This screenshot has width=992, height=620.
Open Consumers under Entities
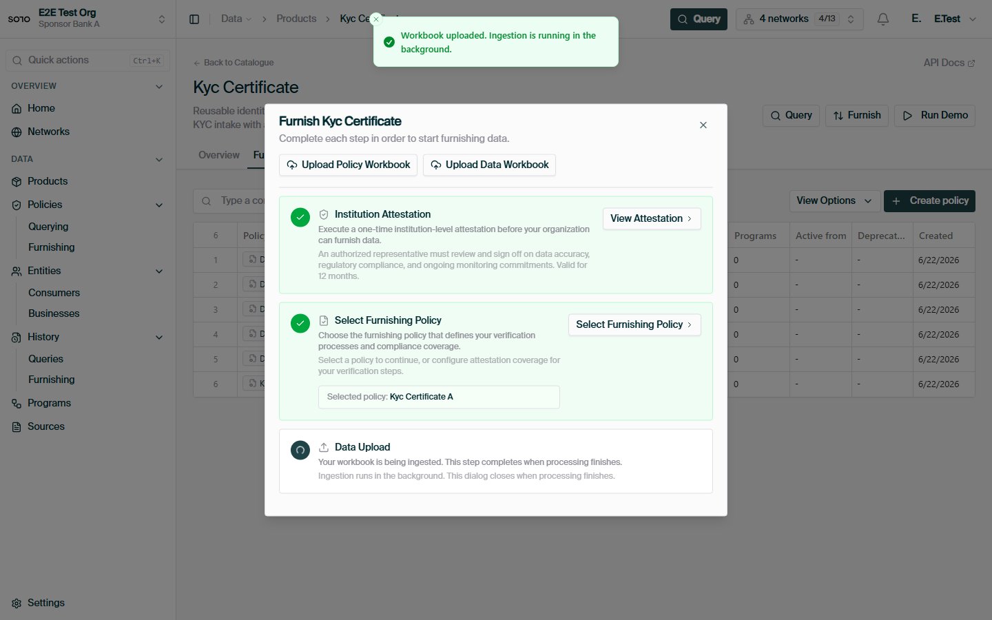(54, 293)
